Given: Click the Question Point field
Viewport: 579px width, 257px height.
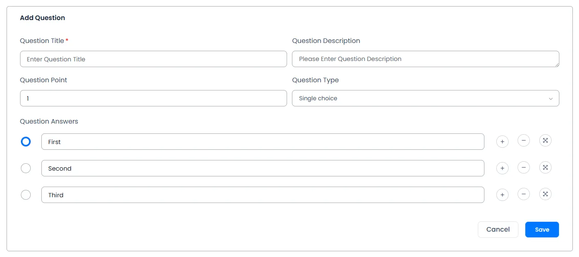Looking at the screenshot, I should (x=153, y=98).
